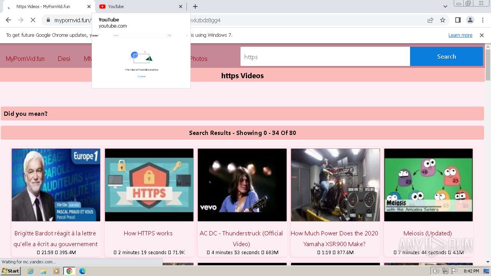Open AC DC - Thunderstruck title link
The height and width of the screenshot is (276, 491).
pos(241,238)
